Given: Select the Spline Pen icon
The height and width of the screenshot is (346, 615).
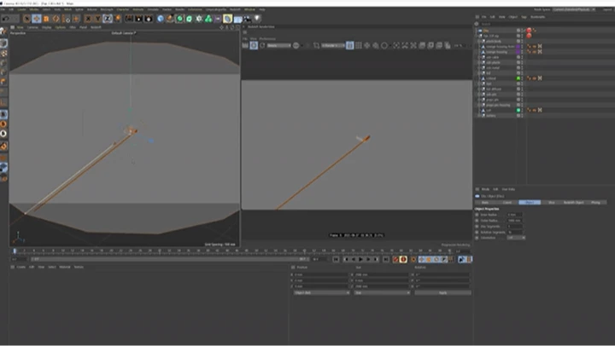Looking at the screenshot, I should click(x=170, y=19).
